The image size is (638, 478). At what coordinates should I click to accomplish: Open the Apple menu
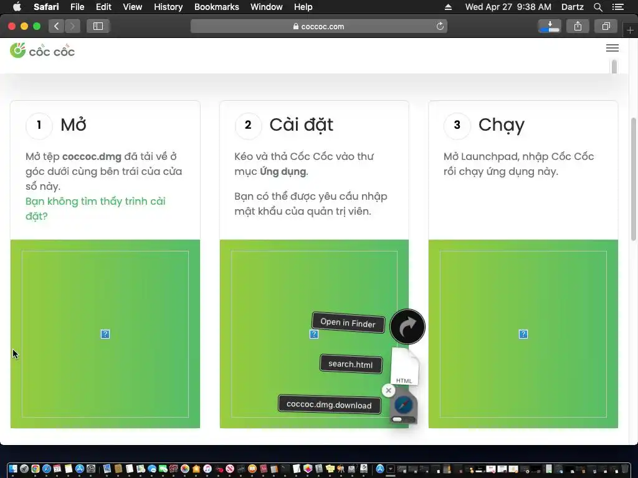pyautogui.click(x=17, y=6)
